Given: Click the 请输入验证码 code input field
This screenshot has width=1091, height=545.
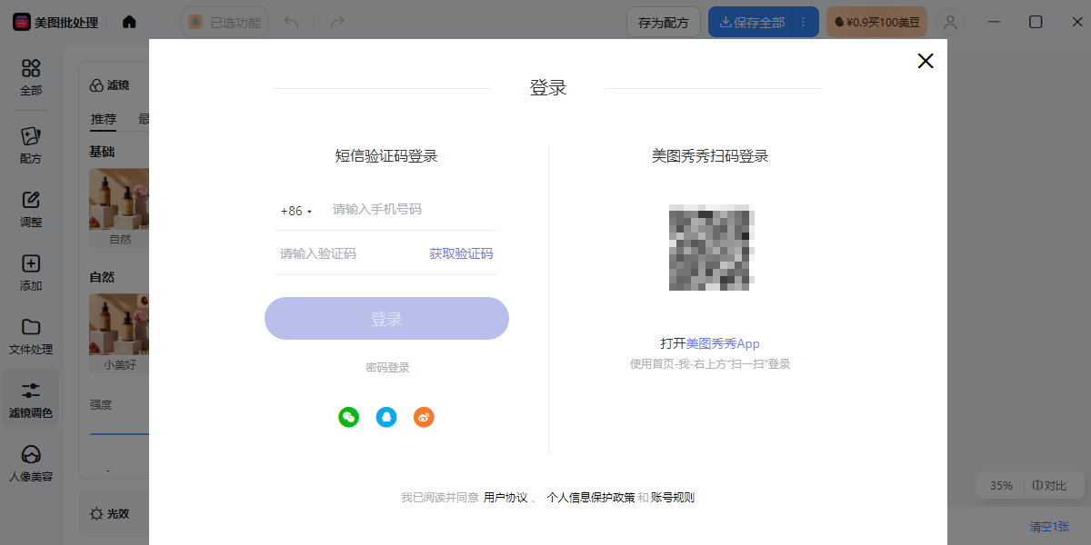Looking at the screenshot, I should [x=345, y=253].
